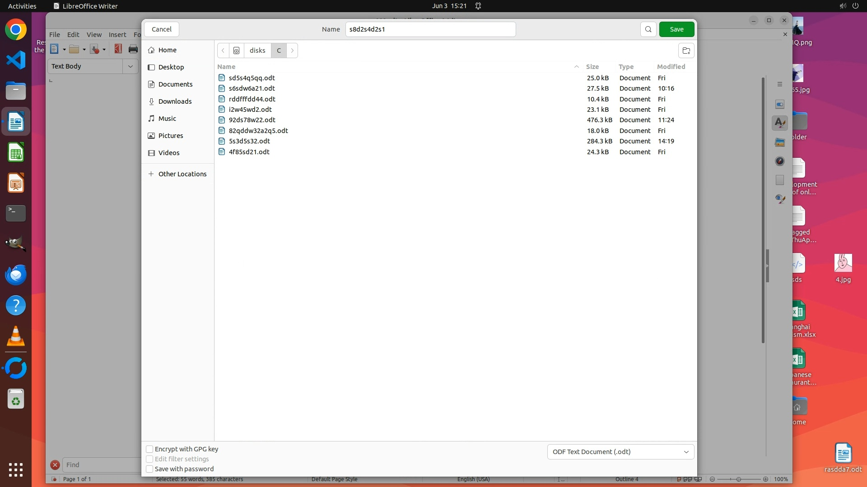867x487 pixels.
Task: Click the disk root icon in the path bar
Action: point(236,51)
